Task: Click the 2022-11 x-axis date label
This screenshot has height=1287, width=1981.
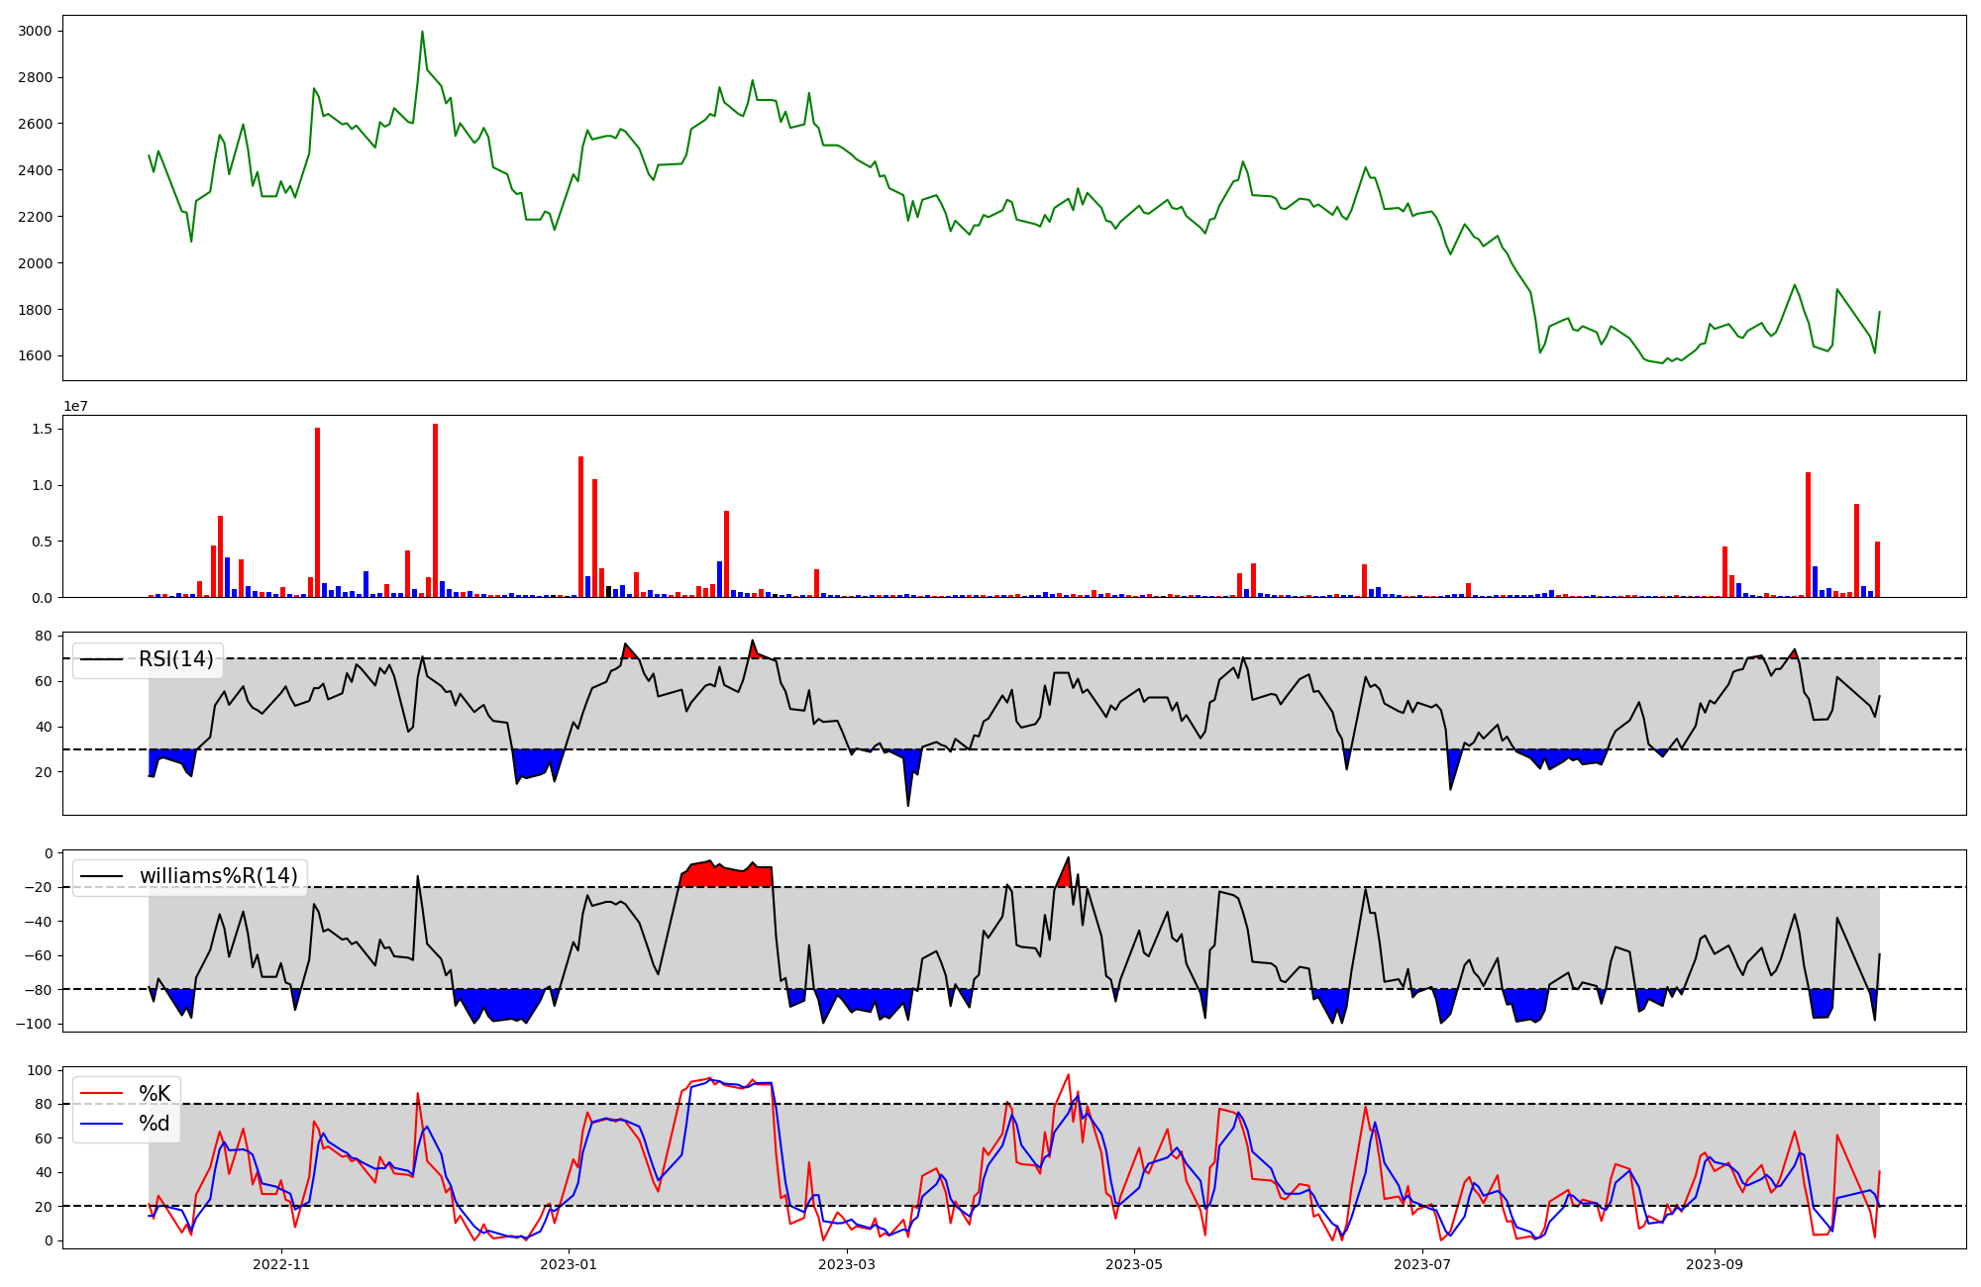Action: (x=282, y=1264)
